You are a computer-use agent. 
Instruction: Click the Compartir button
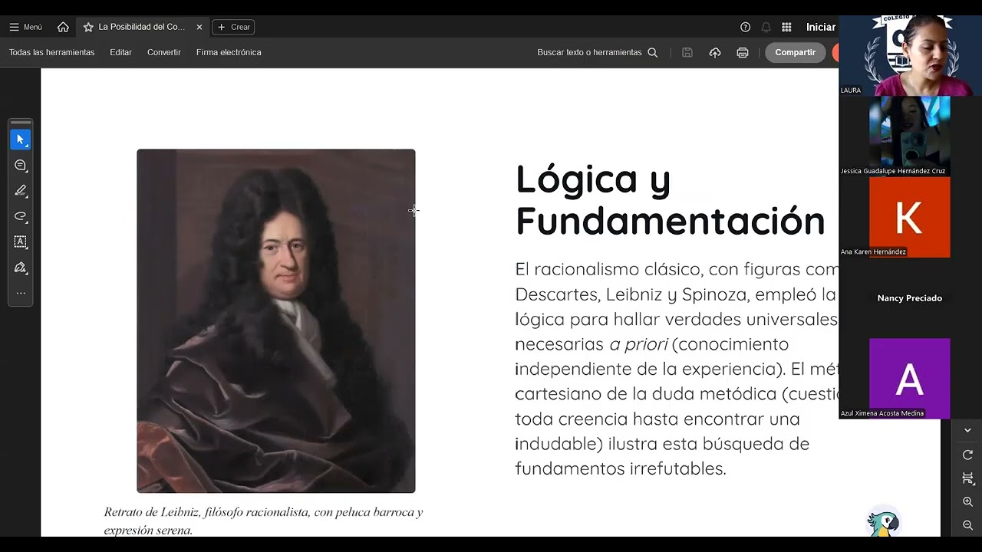point(795,52)
